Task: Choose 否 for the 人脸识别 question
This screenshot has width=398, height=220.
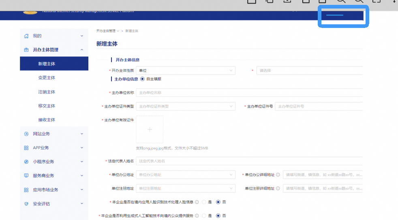Action: click(218, 202)
